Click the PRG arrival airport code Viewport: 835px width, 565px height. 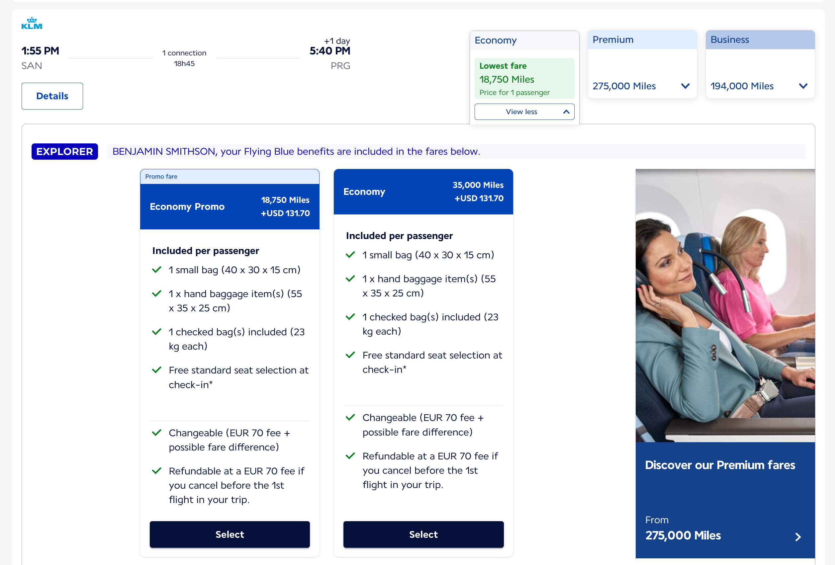pyautogui.click(x=340, y=66)
